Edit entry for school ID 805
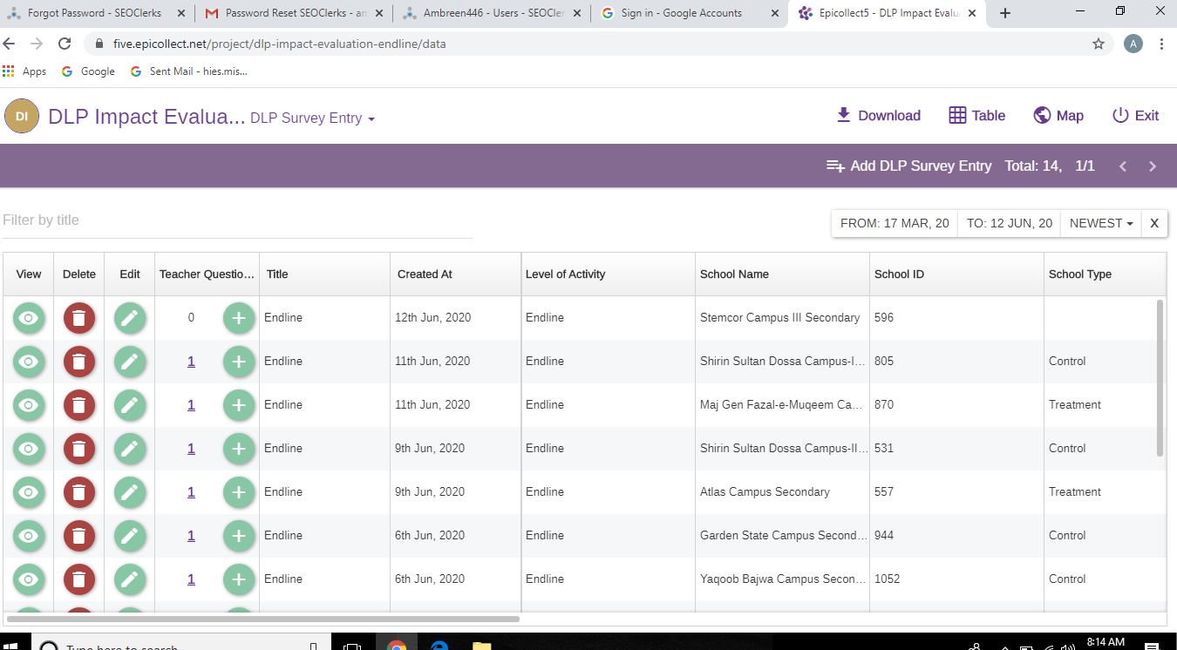Viewport: 1177px width, 650px height. (130, 362)
